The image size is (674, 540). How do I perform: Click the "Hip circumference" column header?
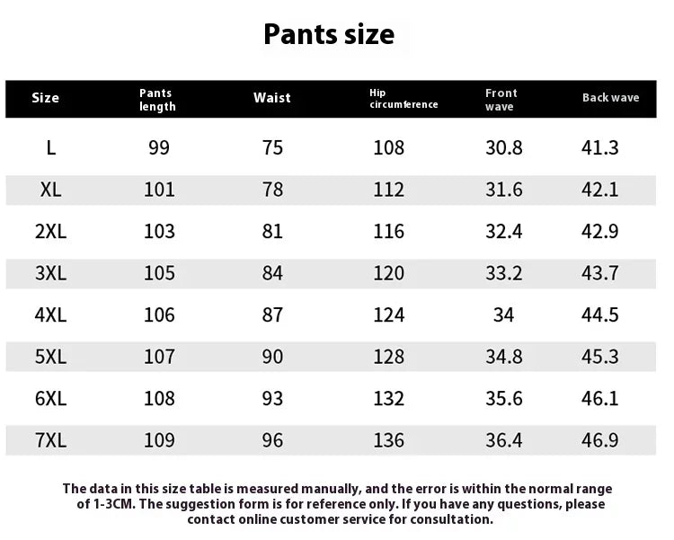404,99
